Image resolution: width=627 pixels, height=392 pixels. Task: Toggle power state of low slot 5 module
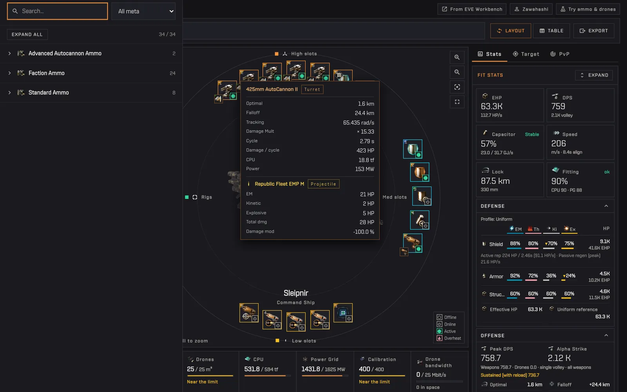click(x=255, y=319)
